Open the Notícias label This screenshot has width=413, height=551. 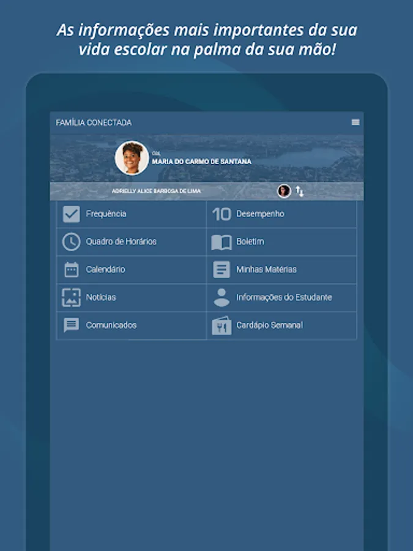(101, 298)
